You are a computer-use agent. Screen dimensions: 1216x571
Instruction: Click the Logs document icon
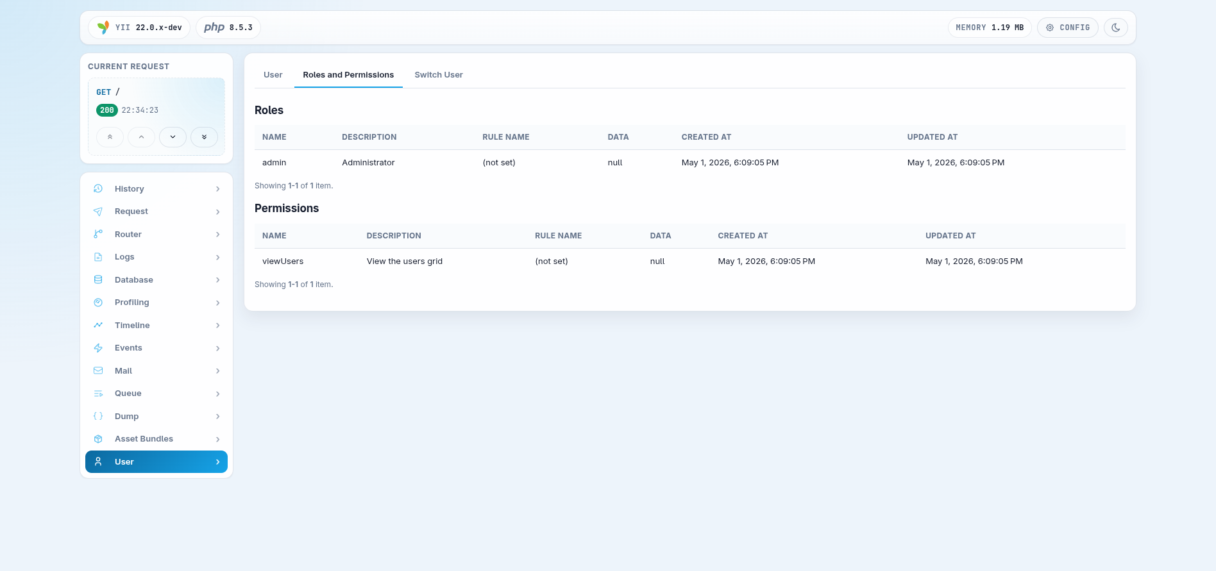click(98, 257)
